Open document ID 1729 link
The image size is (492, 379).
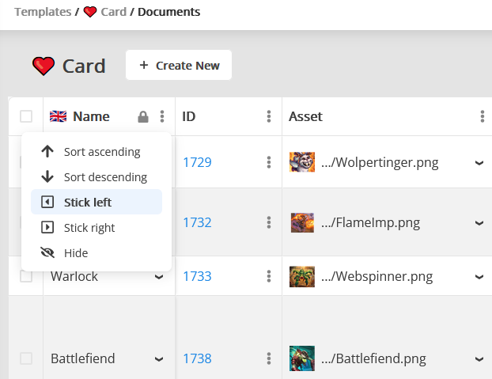197,162
